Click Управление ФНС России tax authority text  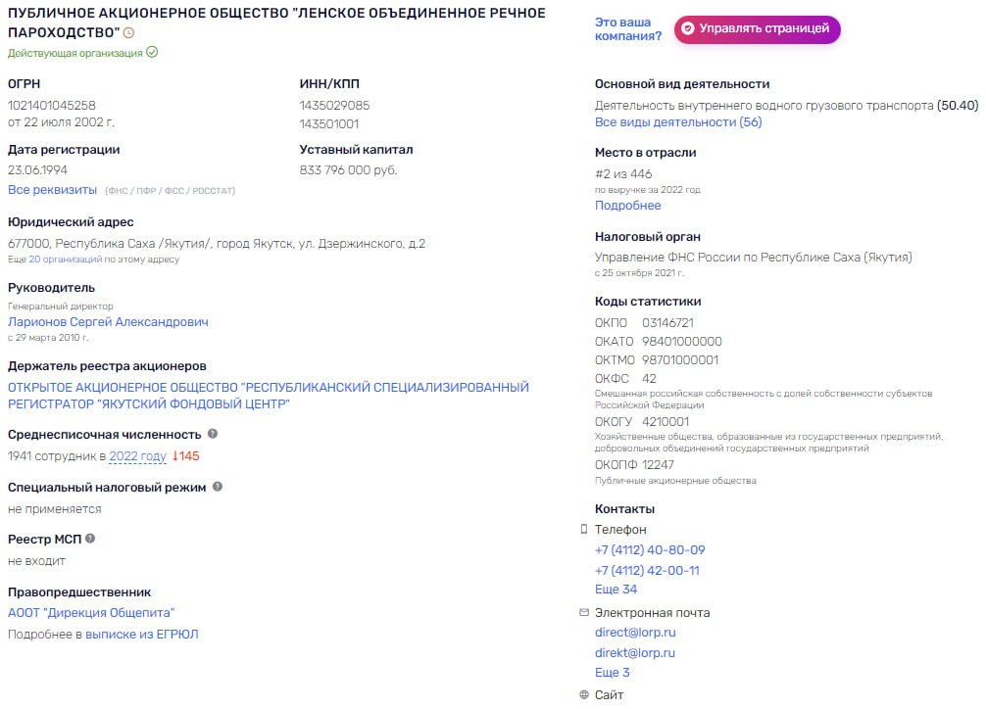coord(753,258)
